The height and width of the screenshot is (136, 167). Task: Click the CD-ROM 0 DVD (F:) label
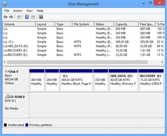(16, 105)
